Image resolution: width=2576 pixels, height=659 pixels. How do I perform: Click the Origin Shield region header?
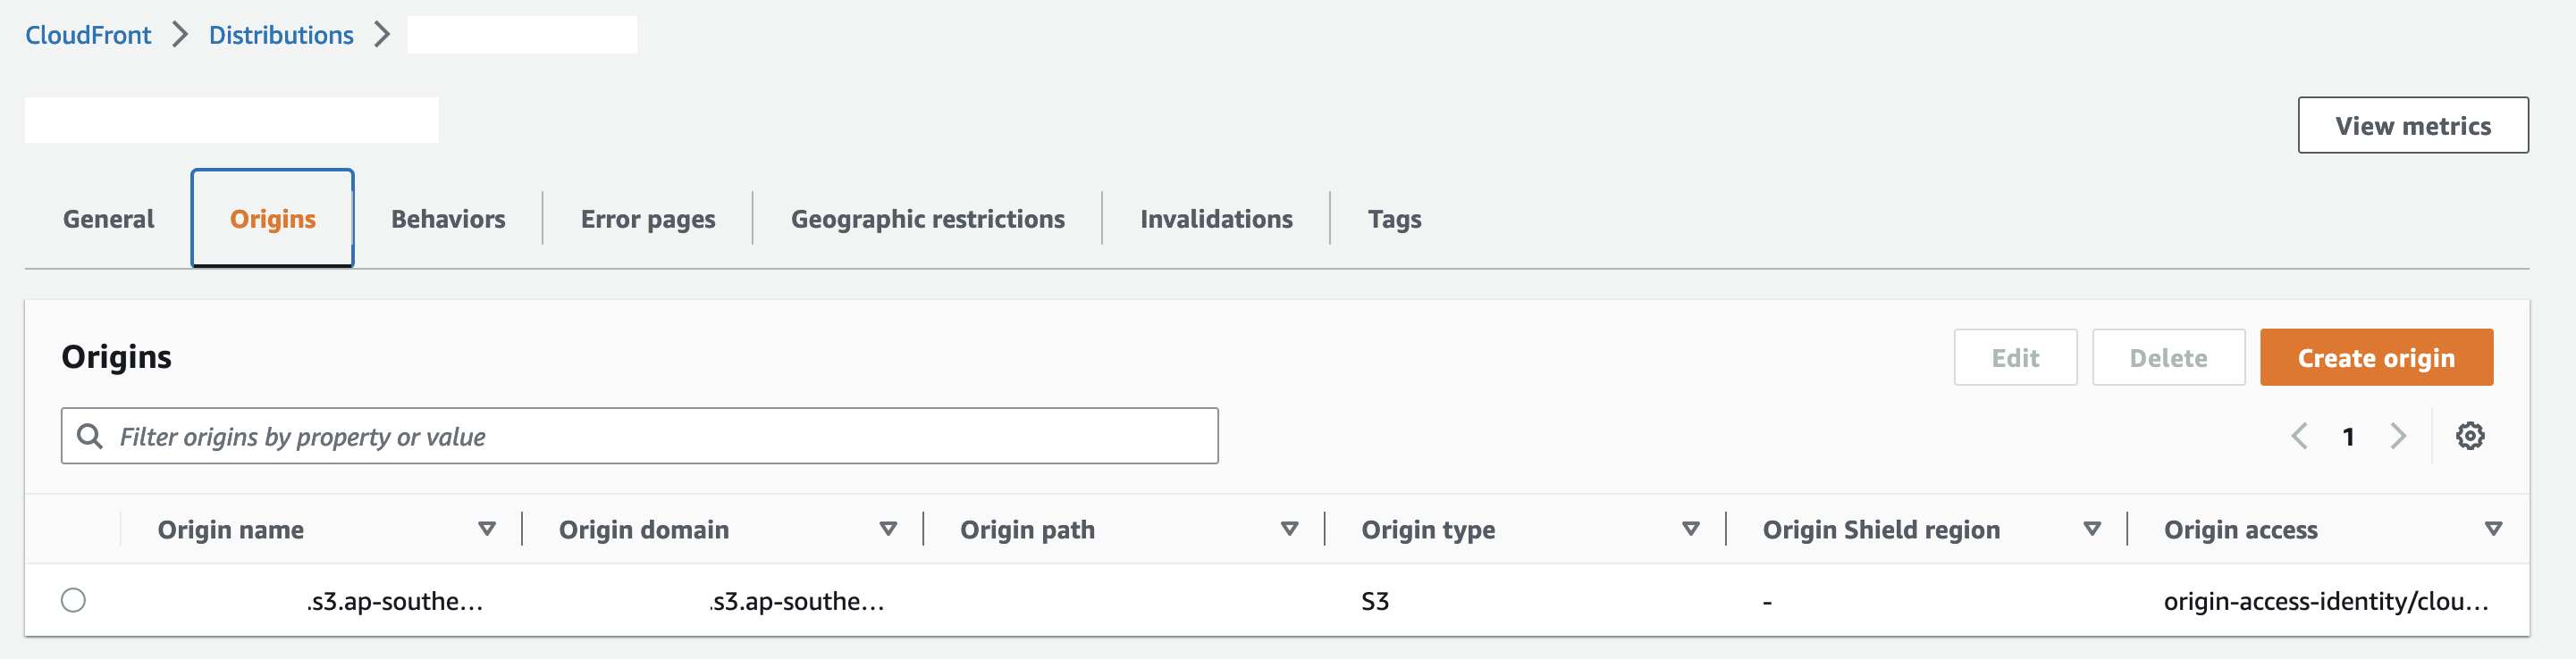[x=1880, y=530]
